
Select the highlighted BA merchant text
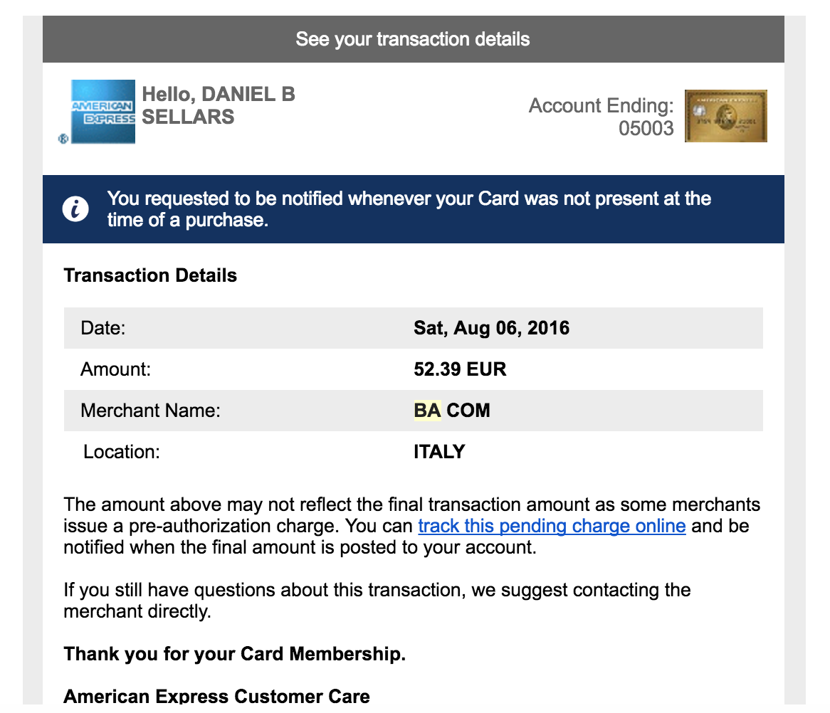[x=427, y=411]
